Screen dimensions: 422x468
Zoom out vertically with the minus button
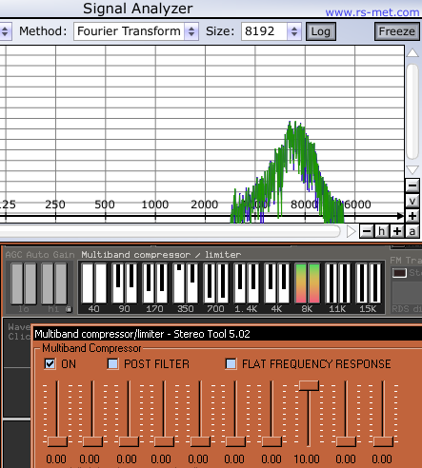click(412, 185)
